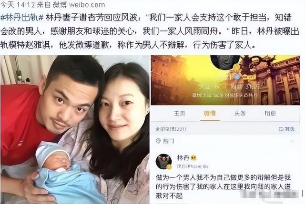View the 粉丝 followers count
Screen dimensions: 305x204
click(245, 87)
